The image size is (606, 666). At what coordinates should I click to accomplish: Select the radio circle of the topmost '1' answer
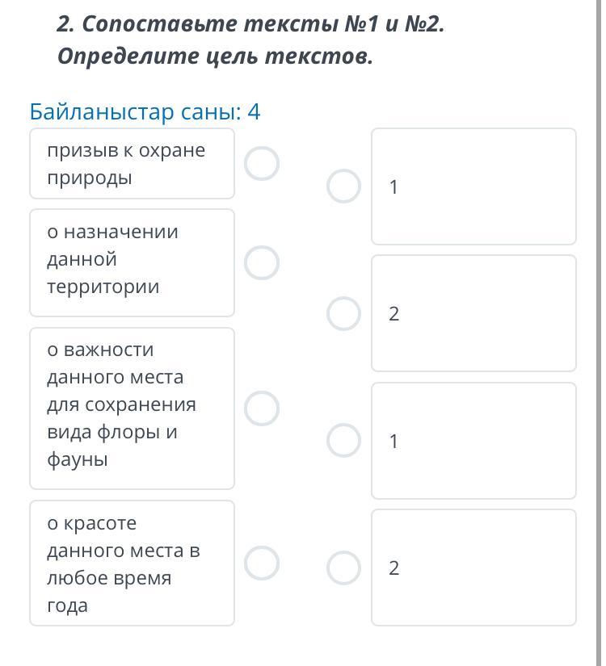point(343,186)
